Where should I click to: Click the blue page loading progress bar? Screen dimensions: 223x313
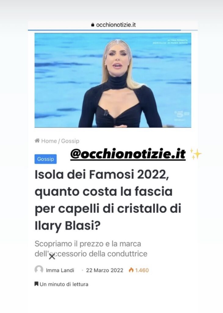click(104, 30)
